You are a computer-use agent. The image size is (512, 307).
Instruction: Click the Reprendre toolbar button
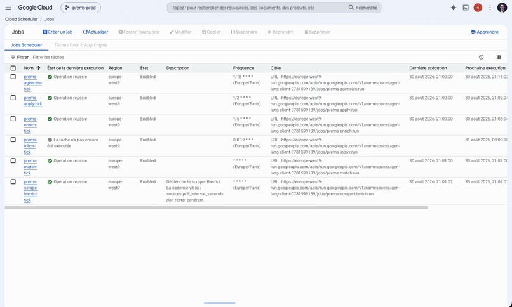pos(281,32)
